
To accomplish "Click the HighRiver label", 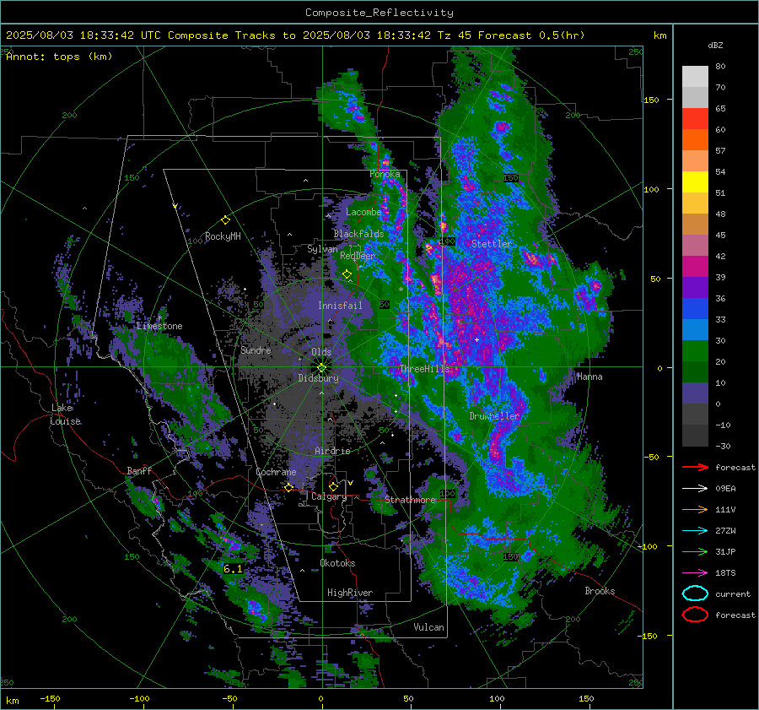I will [x=350, y=593].
